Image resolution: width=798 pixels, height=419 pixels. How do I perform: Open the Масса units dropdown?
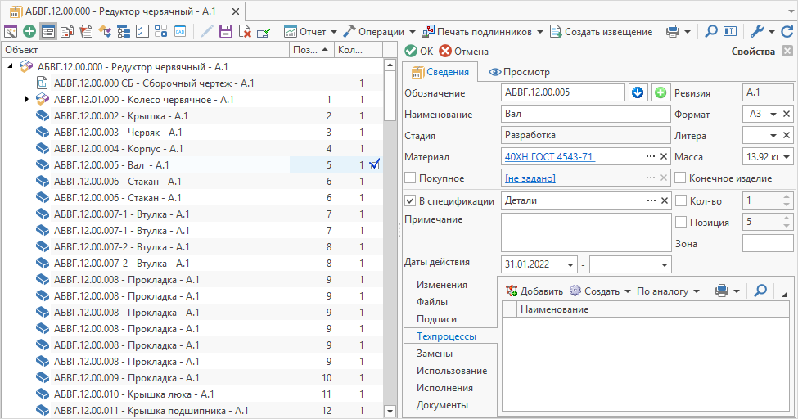787,157
